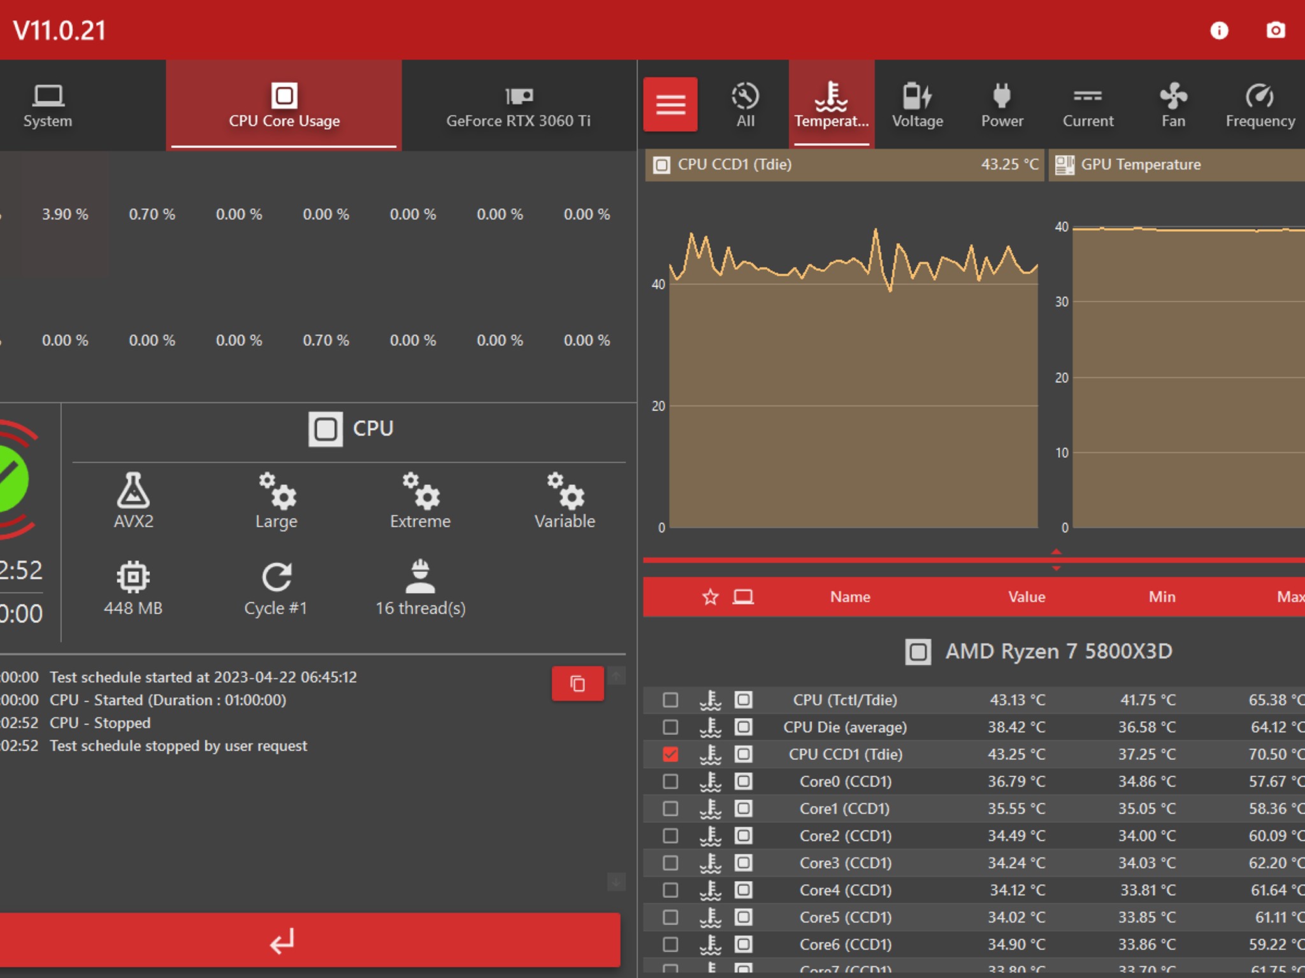Viewport: 1305px width, 978px height.
Task: Check the CPU (Tctl/Tdie) sensor box
Action: click(x=670, y=700)
